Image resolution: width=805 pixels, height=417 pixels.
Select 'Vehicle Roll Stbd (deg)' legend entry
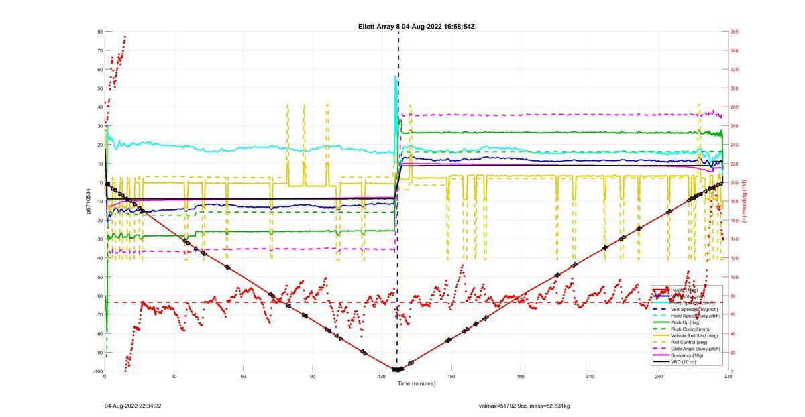(694, 335)
